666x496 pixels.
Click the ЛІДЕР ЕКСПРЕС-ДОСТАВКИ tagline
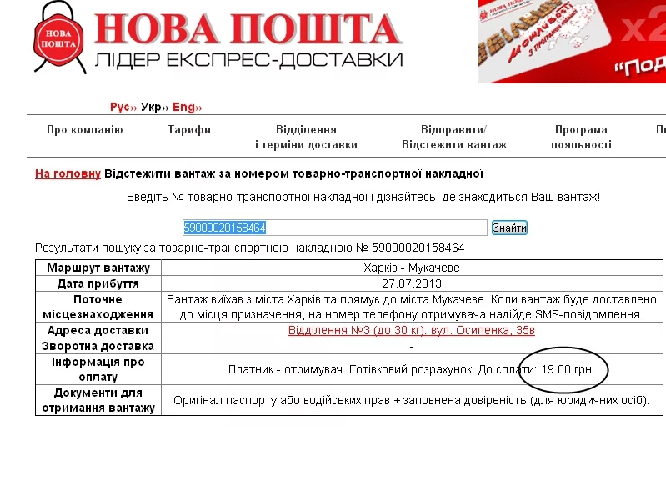[x=248, y=60]
